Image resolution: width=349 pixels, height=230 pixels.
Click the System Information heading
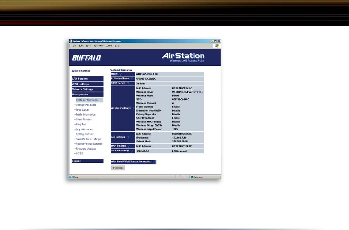[121, 70]
